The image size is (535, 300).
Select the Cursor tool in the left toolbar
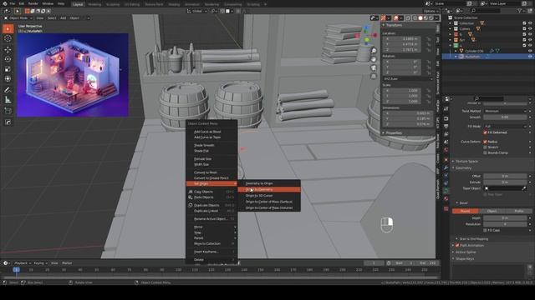point(8,38)
